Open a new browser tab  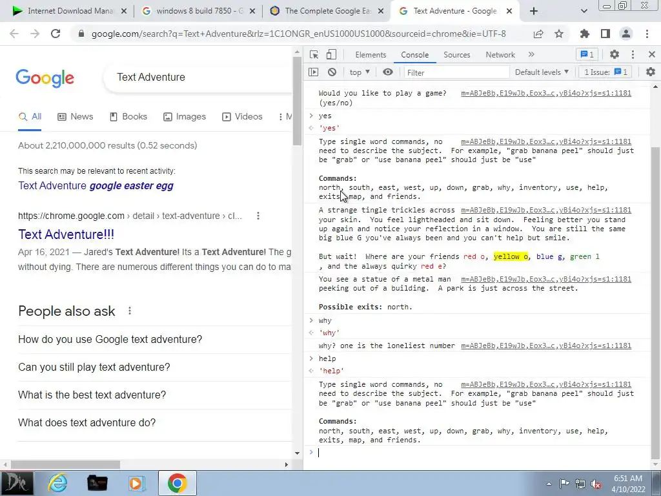point(534,11)
